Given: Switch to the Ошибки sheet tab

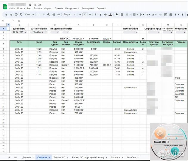Looking at the screenshot, I should point(133,157).
